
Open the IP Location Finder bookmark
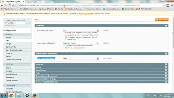point(10,9)
